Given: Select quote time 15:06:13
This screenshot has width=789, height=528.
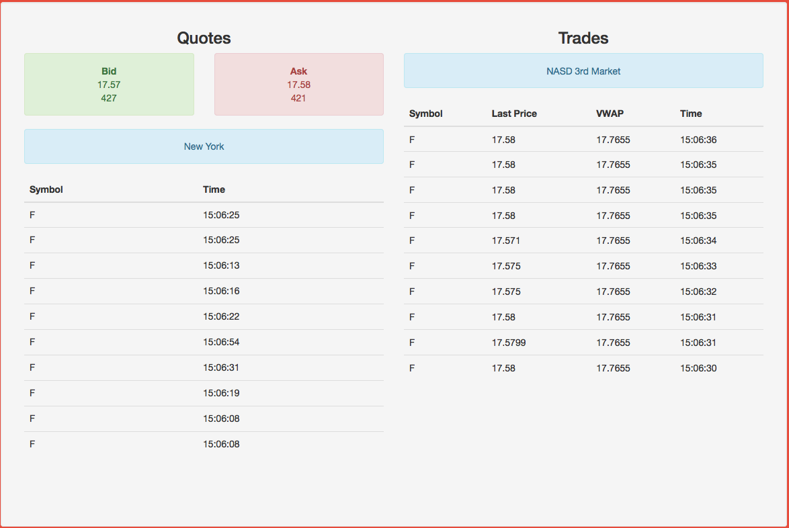Looking at the screenshot, I should click(221, 265).
